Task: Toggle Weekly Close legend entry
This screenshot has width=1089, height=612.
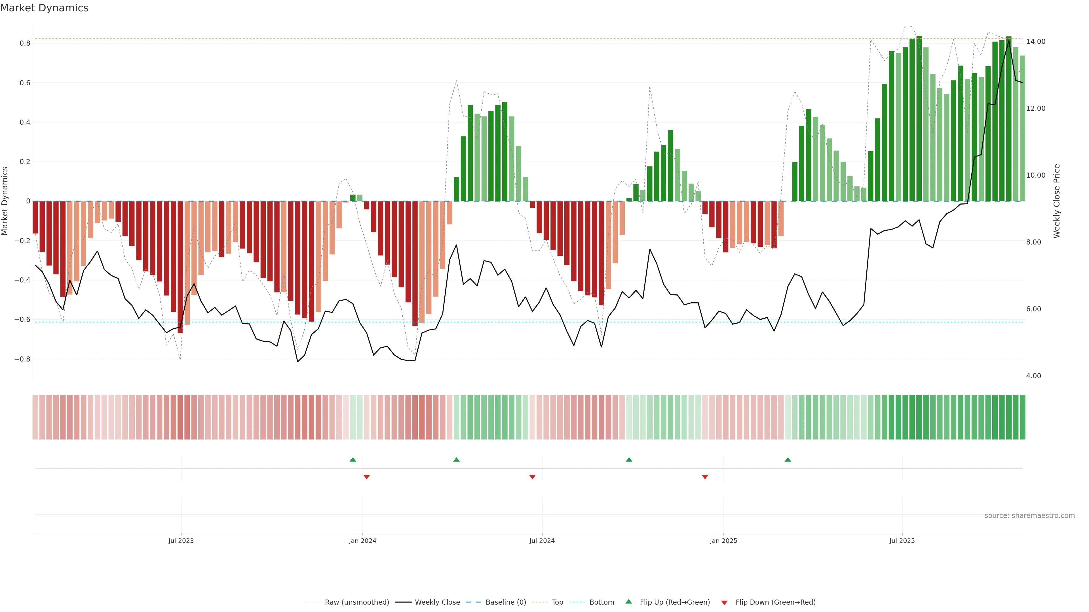Action: pos(437,602)
